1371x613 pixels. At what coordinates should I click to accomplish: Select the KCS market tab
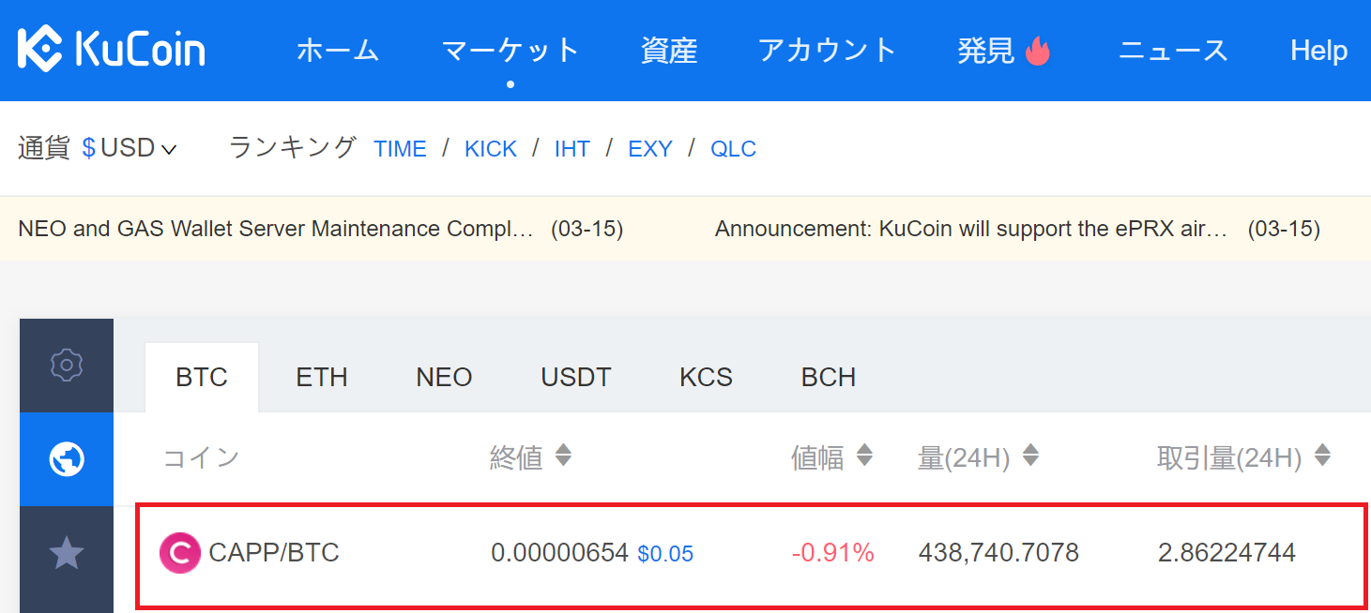tap(706, 377)
